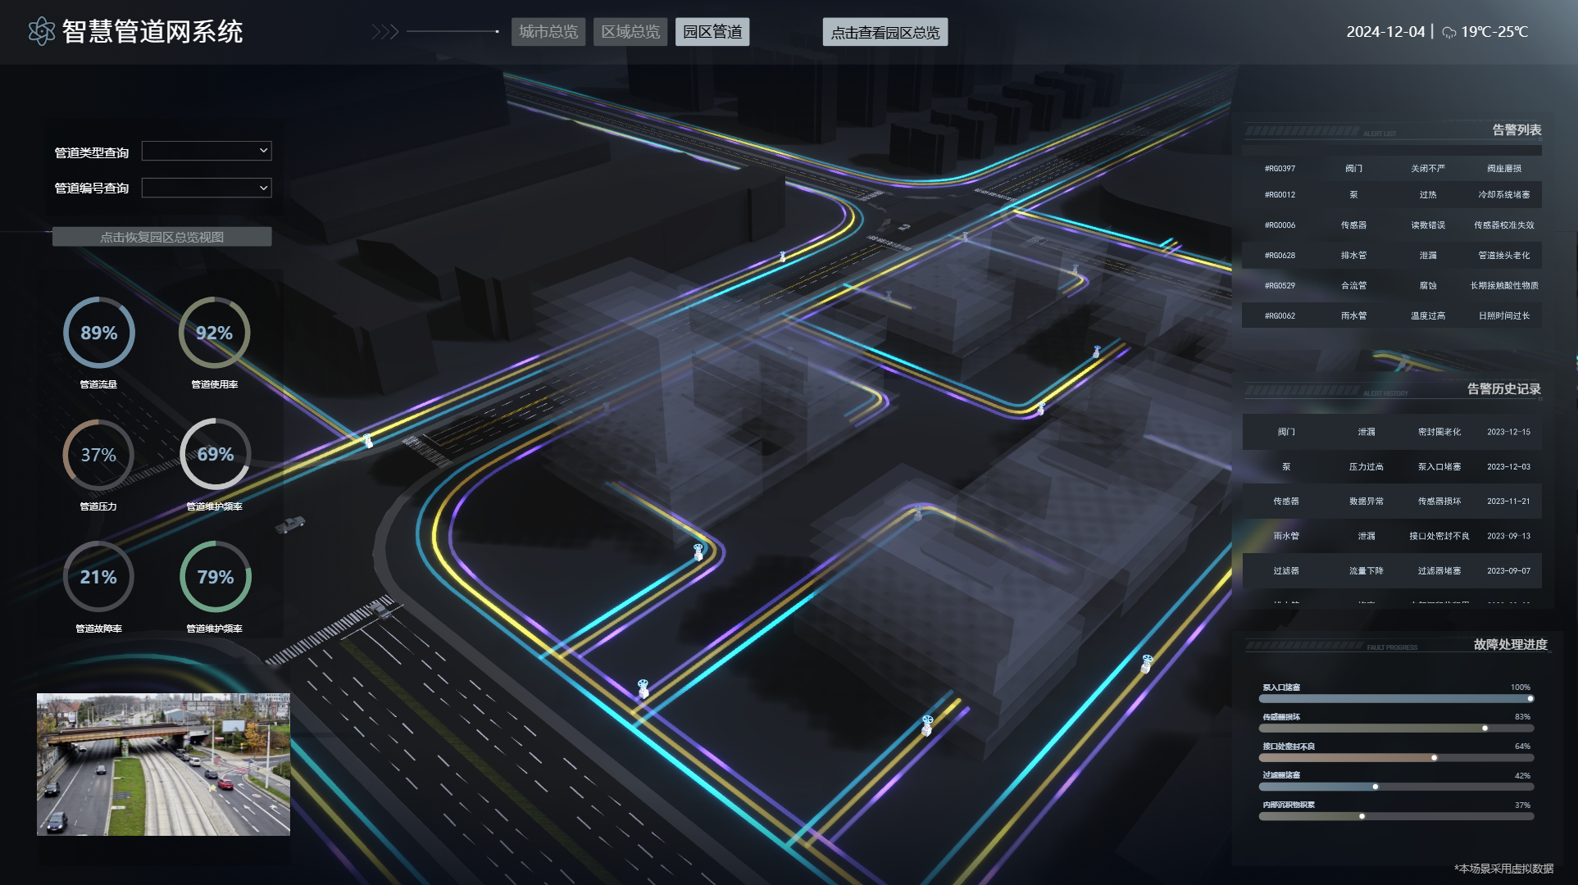The image size is (1578, 885).
Task: Click the triple chevron arrows in the header
Action: pos(384,32)
